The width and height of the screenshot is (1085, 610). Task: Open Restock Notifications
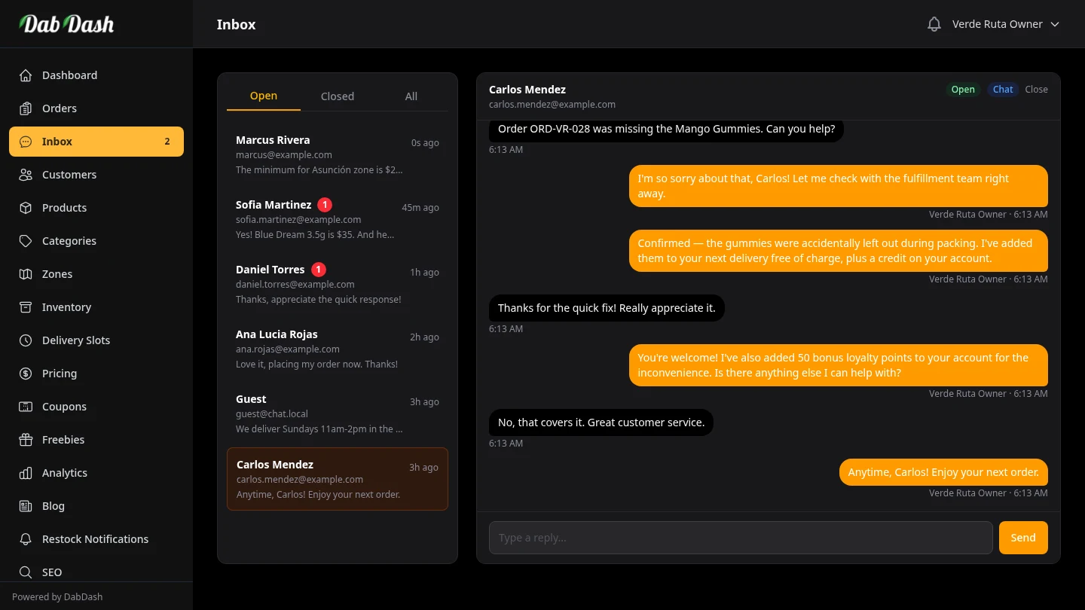[x=95, y=539]
